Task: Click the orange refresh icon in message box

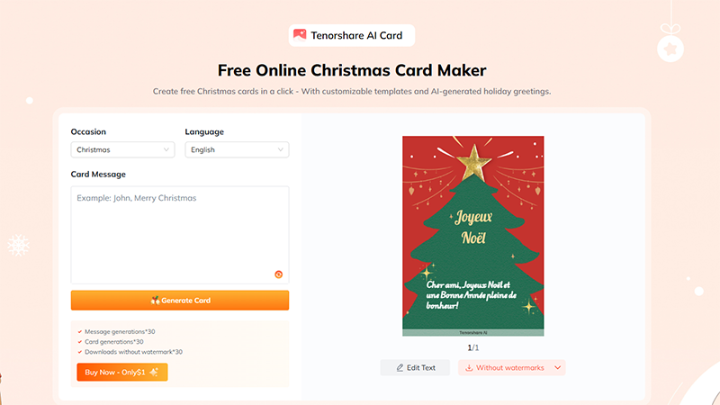Action: [279, 274]
